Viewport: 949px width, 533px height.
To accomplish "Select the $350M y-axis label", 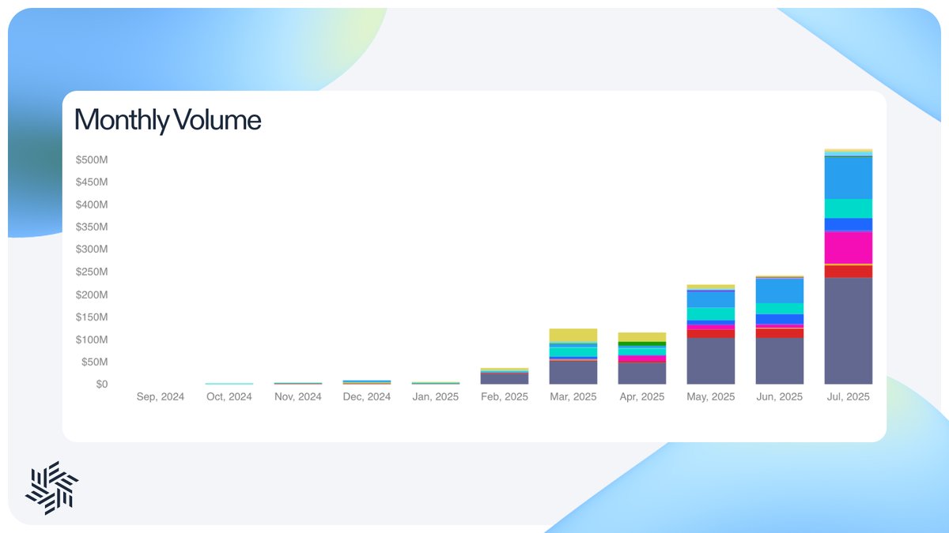I will click(92, 227).
